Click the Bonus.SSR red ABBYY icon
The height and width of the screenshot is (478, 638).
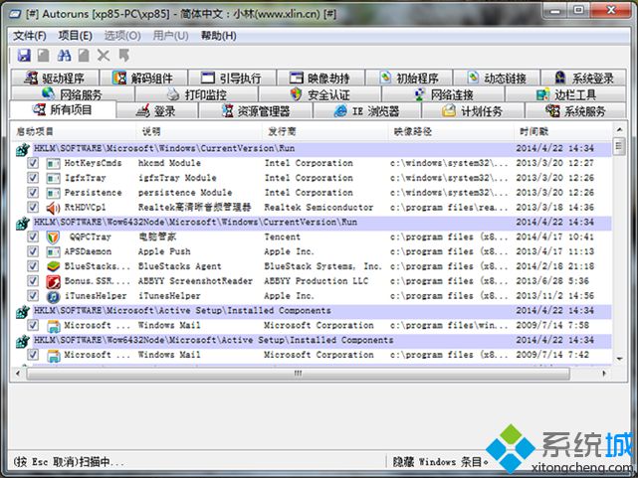point(53,281)
